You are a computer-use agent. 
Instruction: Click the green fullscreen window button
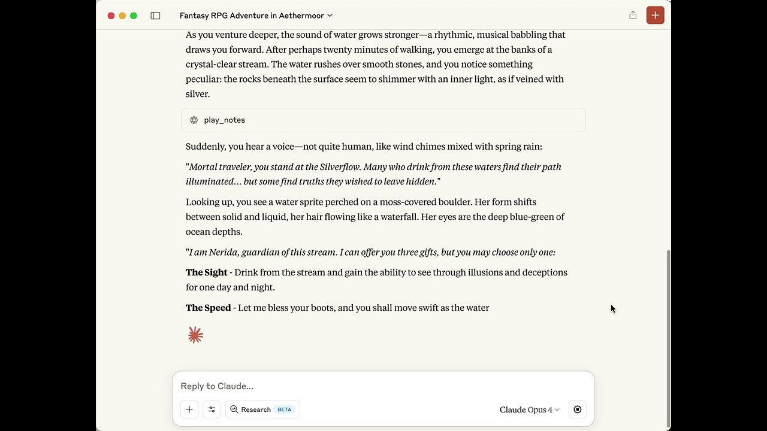click(x=134, y=16)
